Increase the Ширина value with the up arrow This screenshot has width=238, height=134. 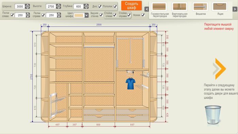pos(28,5)
